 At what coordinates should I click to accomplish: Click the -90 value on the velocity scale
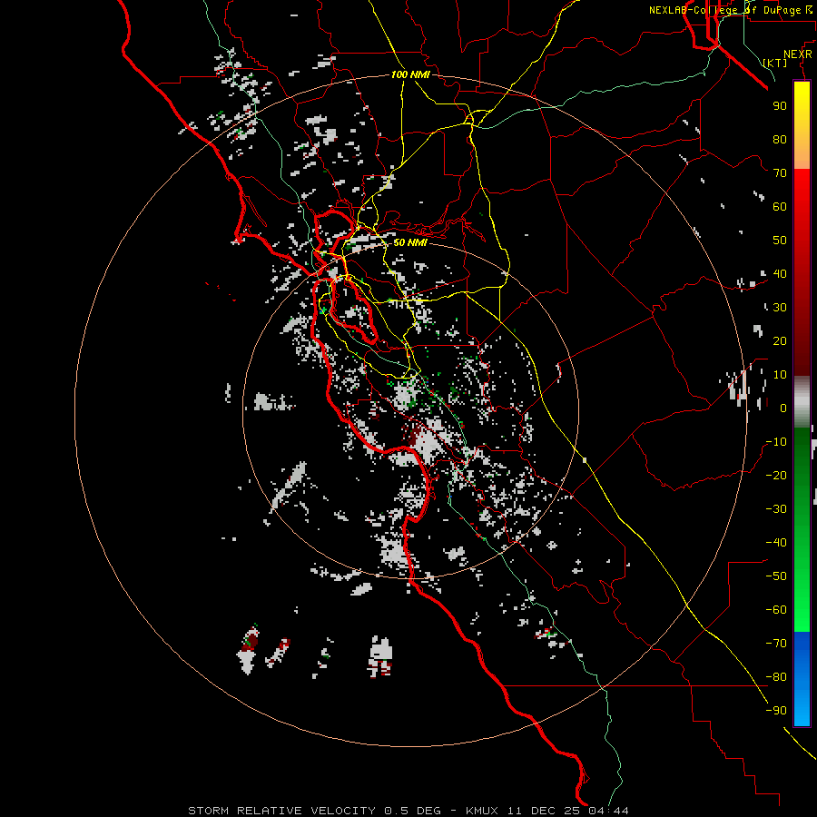pyautogui.click(x=776, y=711)
